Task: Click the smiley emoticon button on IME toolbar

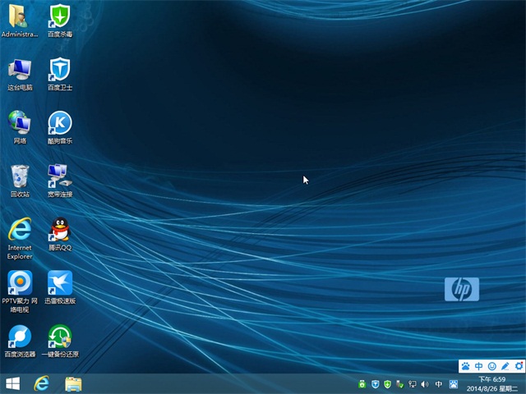Action: pos(492,365)
